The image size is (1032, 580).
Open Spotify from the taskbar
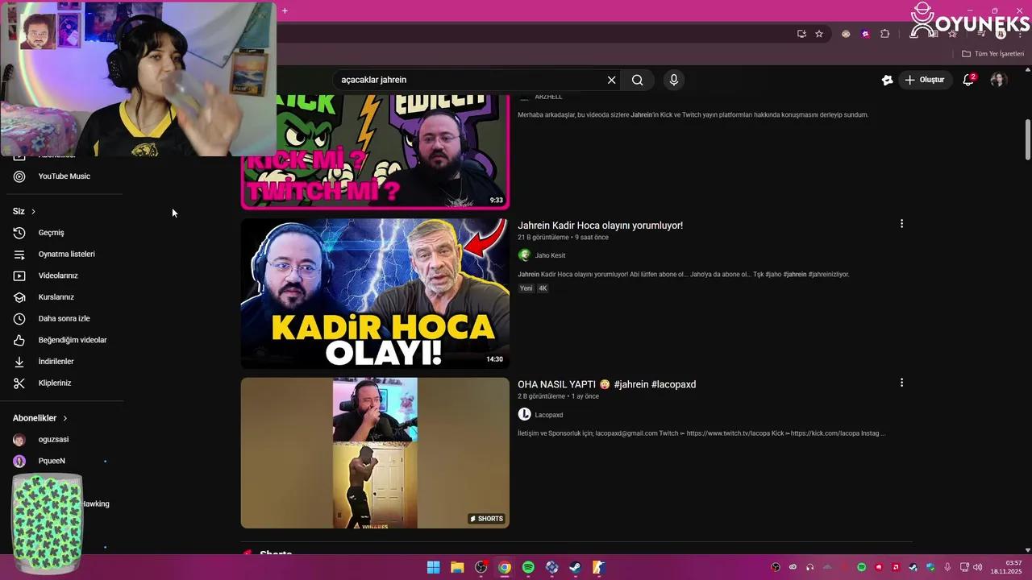click(x=528, y=567)
